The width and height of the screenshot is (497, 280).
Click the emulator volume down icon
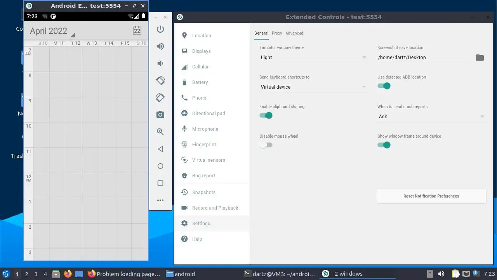[160, 63]
